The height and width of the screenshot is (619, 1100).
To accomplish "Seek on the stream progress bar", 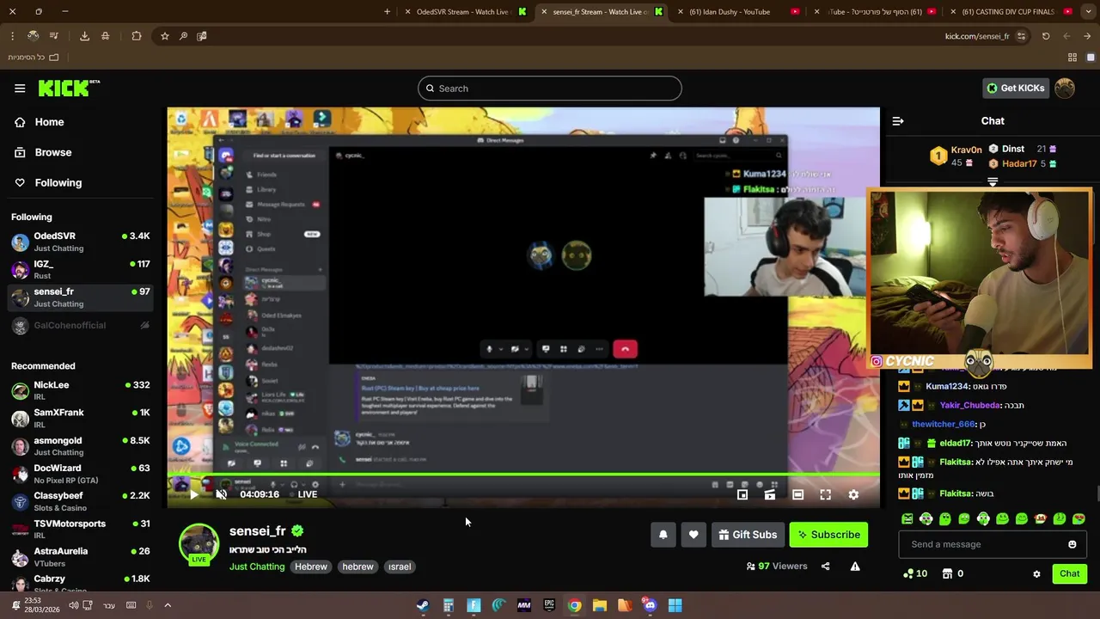I will click(523, 474).
